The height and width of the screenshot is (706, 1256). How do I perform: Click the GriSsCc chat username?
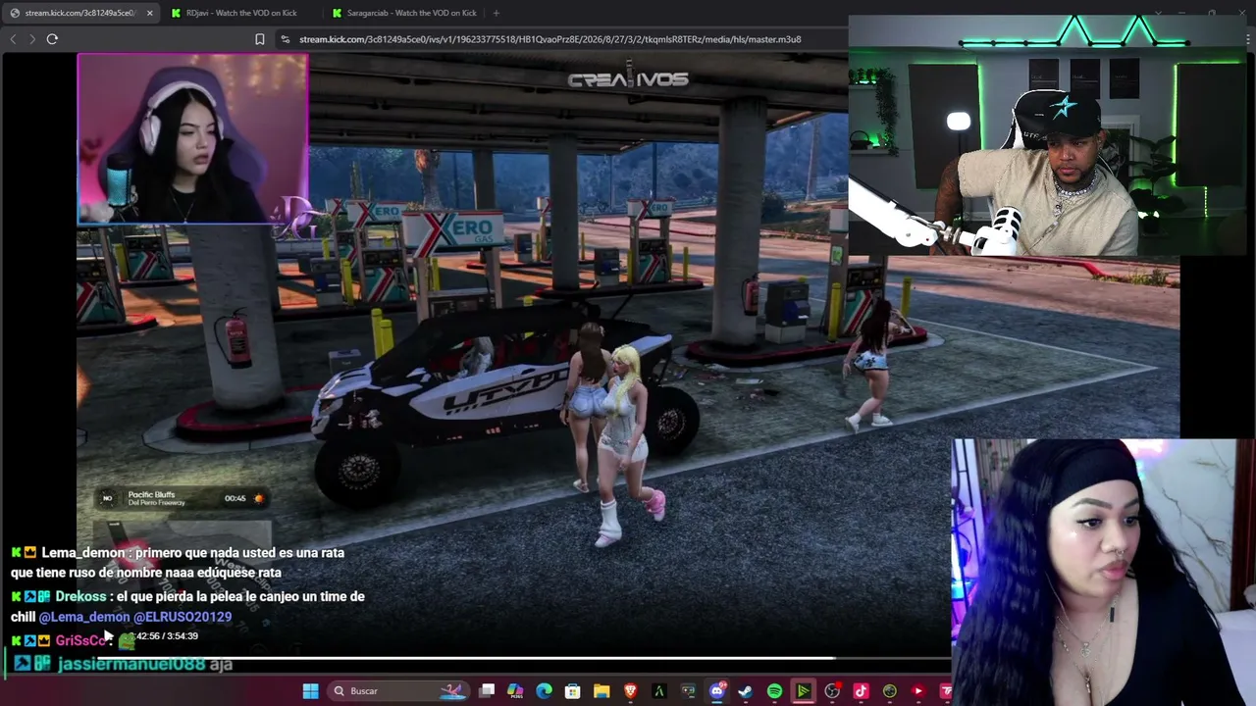(81, 640)
